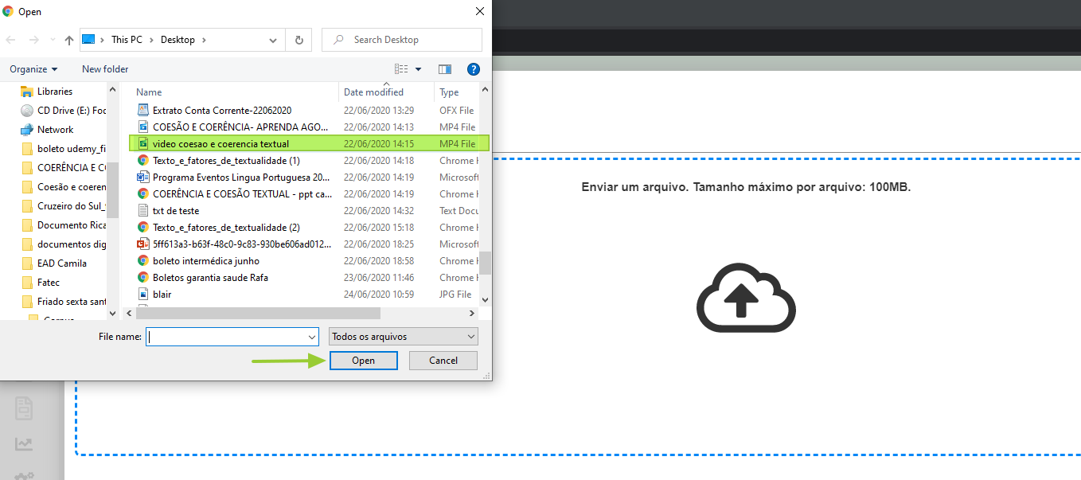This screenshot has height=480, width=1081.
Task: Click Desktop in the address breadcrumb
Action: (x=178, y=40)
